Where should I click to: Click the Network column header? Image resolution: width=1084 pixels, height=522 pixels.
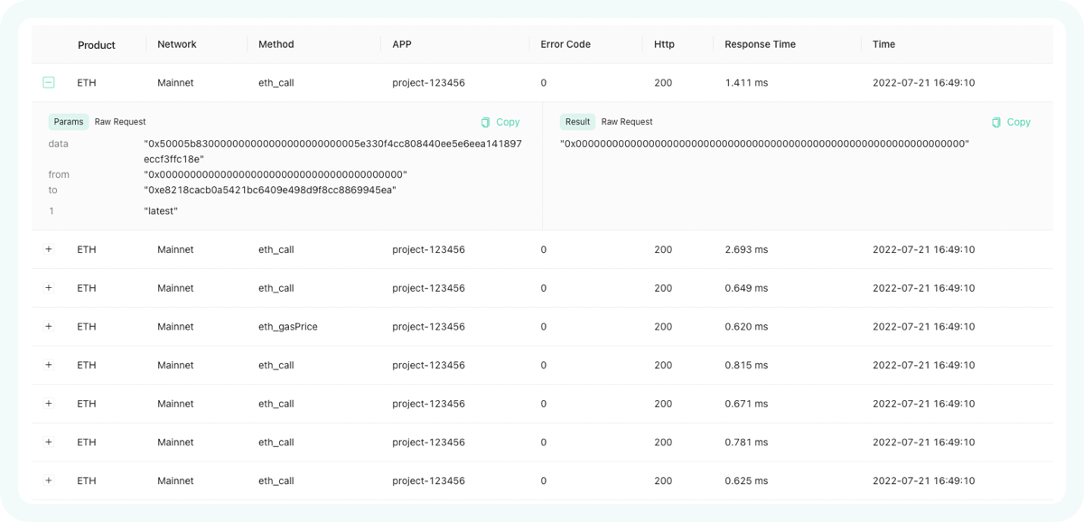[x=176, y=44]
